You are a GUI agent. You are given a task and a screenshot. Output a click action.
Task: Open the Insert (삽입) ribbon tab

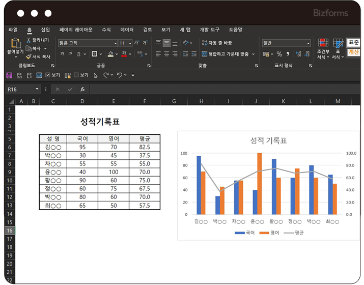pyautogui.click(x=45, y=30)
